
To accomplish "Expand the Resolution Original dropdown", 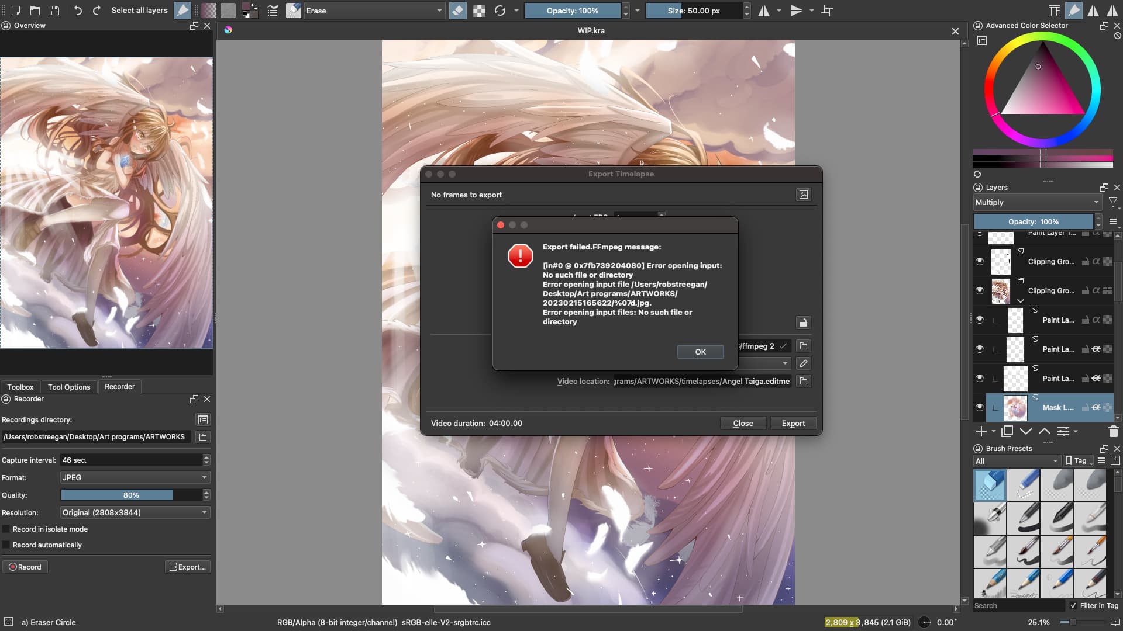I will point(135,512).
